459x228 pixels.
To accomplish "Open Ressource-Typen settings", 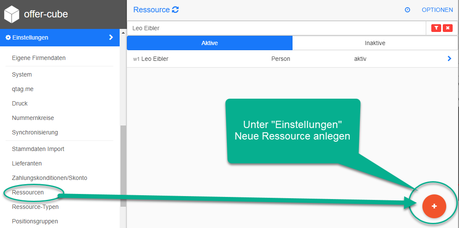I will click(35, 207).
